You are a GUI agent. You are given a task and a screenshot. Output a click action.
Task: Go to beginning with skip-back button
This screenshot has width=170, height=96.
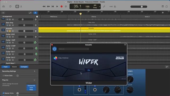[x=53, y=6]
